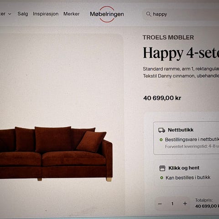
Task: Open the Inspirasjon menu item
Action: tap(46, 14)
